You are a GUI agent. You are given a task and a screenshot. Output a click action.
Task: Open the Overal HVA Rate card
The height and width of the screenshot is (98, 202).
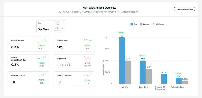(x=28, y=79)
